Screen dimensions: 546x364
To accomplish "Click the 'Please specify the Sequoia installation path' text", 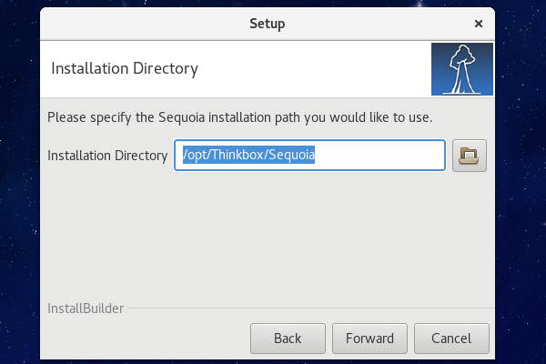I will click(239, 117).
